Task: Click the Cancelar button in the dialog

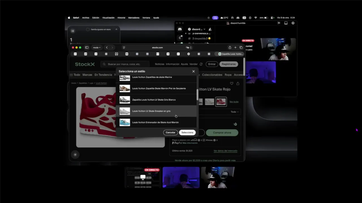Action: [x=170, y=133]
